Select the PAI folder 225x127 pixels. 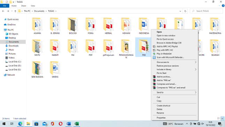pyautogui.click(x=73, y=48)
